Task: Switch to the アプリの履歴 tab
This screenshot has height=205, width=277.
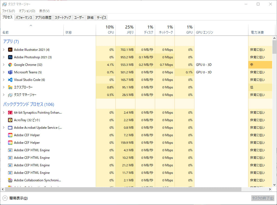Action: coord(43,17)
